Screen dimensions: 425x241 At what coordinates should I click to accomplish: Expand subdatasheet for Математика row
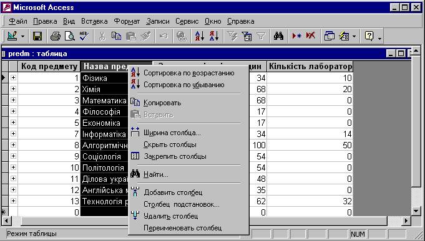click(13, 100)
